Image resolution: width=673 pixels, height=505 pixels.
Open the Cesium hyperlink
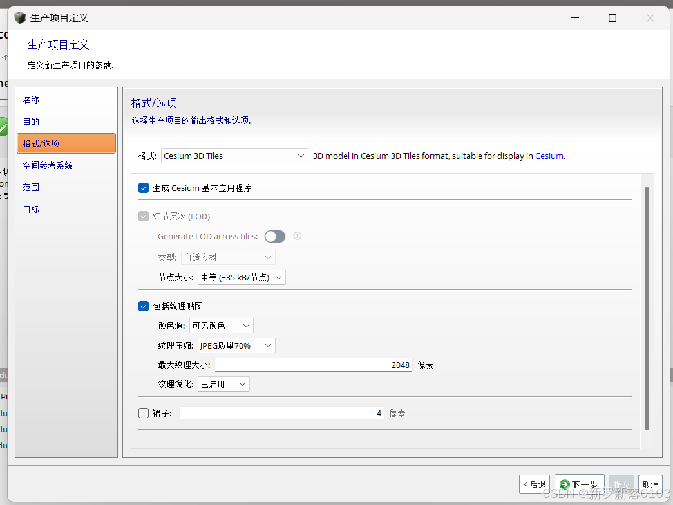click(549, 156)
